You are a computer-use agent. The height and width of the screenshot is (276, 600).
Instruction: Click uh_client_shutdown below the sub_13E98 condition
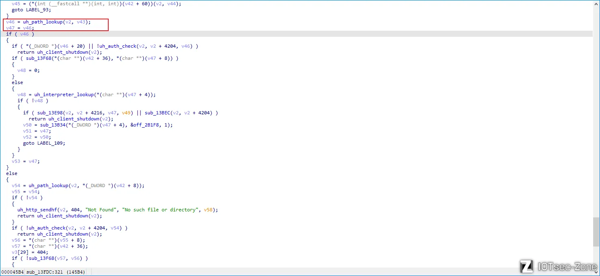(74, 119)
